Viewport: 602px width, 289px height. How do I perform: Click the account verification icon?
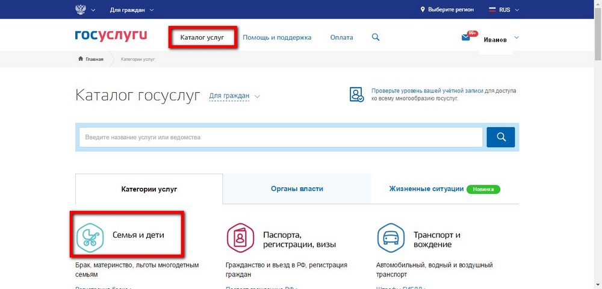357,95
